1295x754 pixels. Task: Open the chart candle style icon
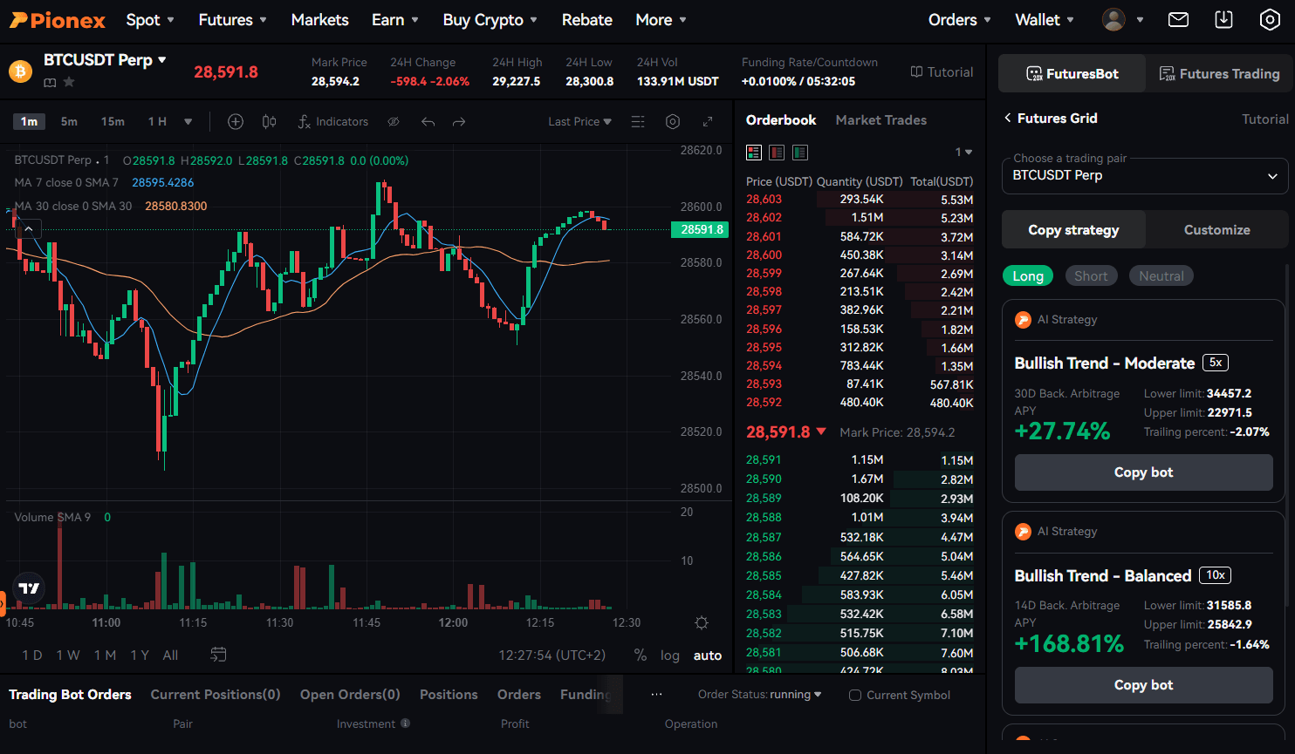click(x=270, y=122)
